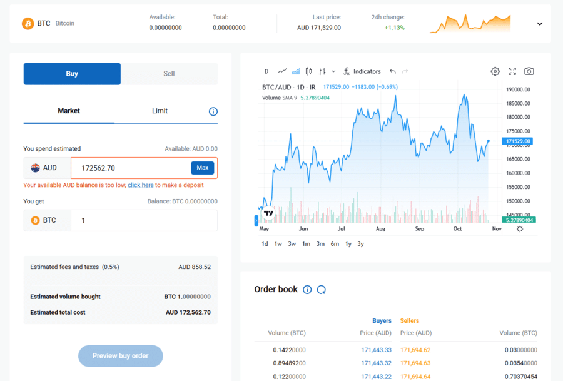Screen dimensions: 563x381
Task: Switch to the Sell tab
Action: pos(169,74)
